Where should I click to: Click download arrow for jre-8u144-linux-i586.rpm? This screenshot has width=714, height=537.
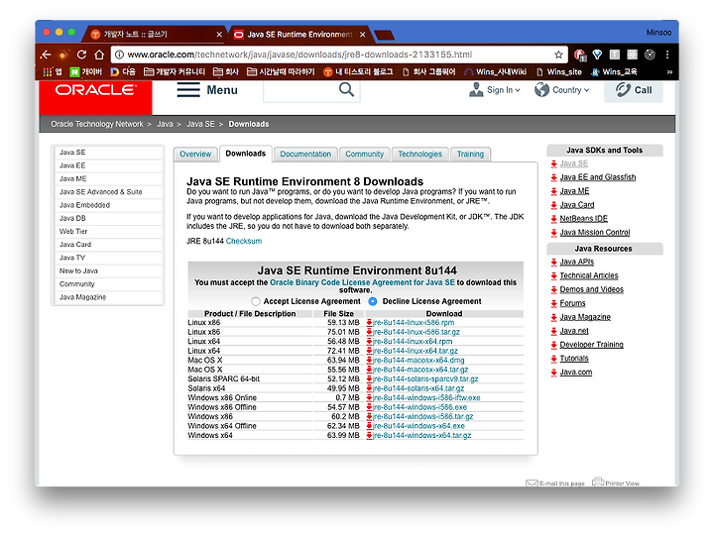369,323
